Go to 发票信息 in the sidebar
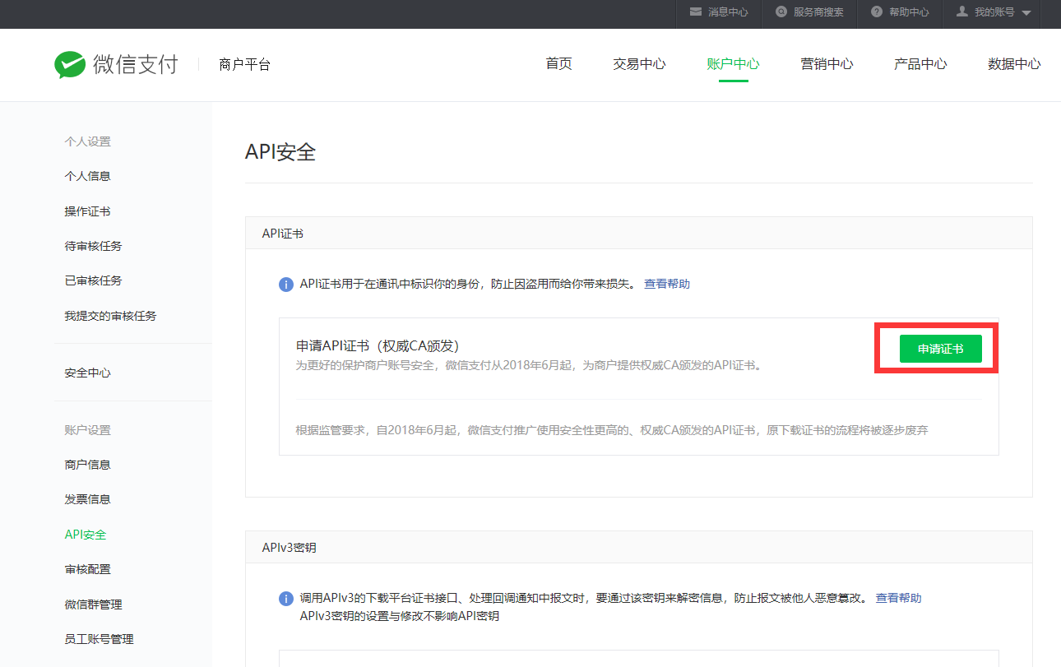1061x667 pixels. click(87, 499)
